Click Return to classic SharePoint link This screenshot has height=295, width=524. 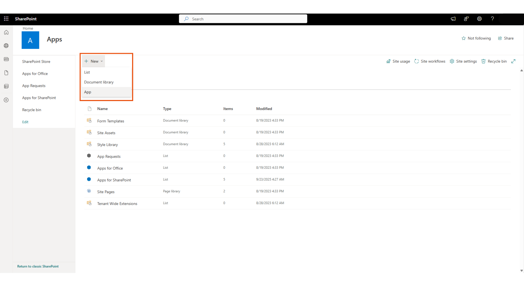(x=38, y=266)
